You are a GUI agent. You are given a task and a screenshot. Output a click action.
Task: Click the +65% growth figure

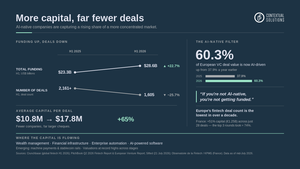pyautogui.click(x=126, y=119)
